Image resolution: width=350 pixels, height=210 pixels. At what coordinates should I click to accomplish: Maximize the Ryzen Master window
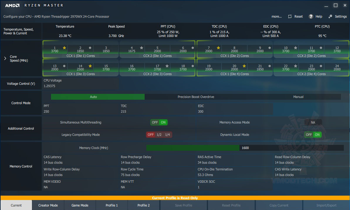[x=336, y=5]
